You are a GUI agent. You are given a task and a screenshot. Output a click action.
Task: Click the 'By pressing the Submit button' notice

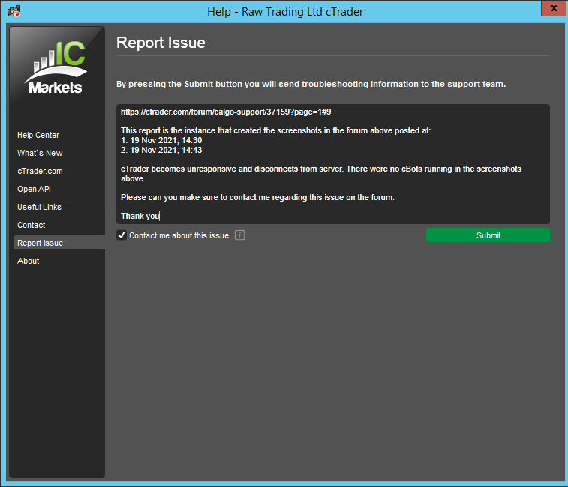point(311,84)
